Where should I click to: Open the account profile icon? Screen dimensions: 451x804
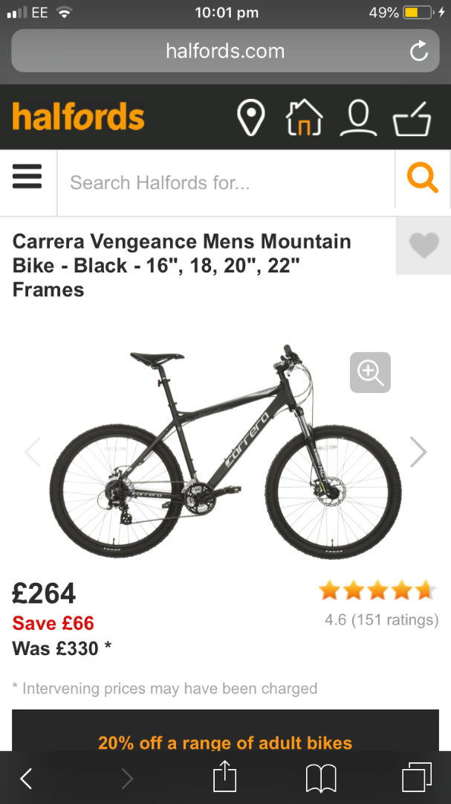pos(358,118)
